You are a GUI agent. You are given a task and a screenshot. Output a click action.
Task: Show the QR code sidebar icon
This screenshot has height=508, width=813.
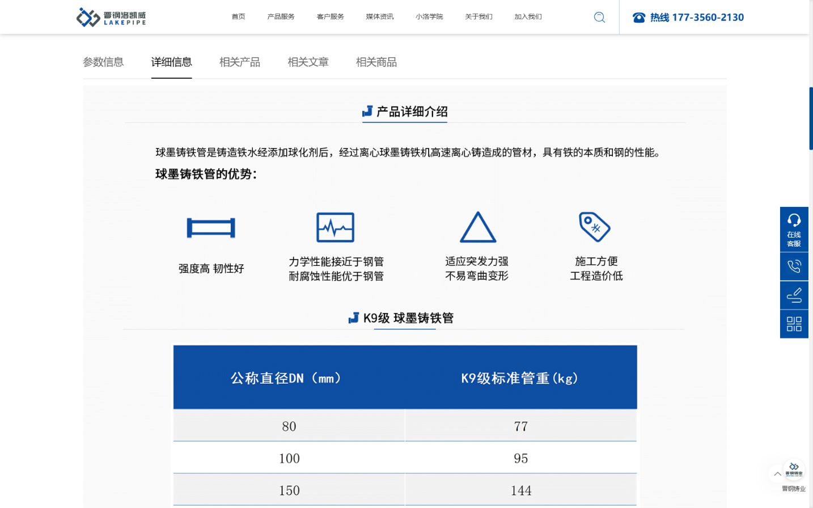pos(794,324)
